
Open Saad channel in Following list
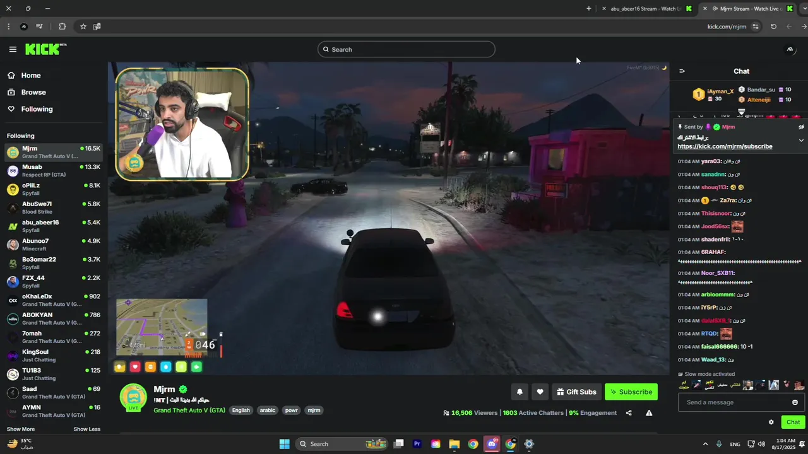[x=54, y=392]
